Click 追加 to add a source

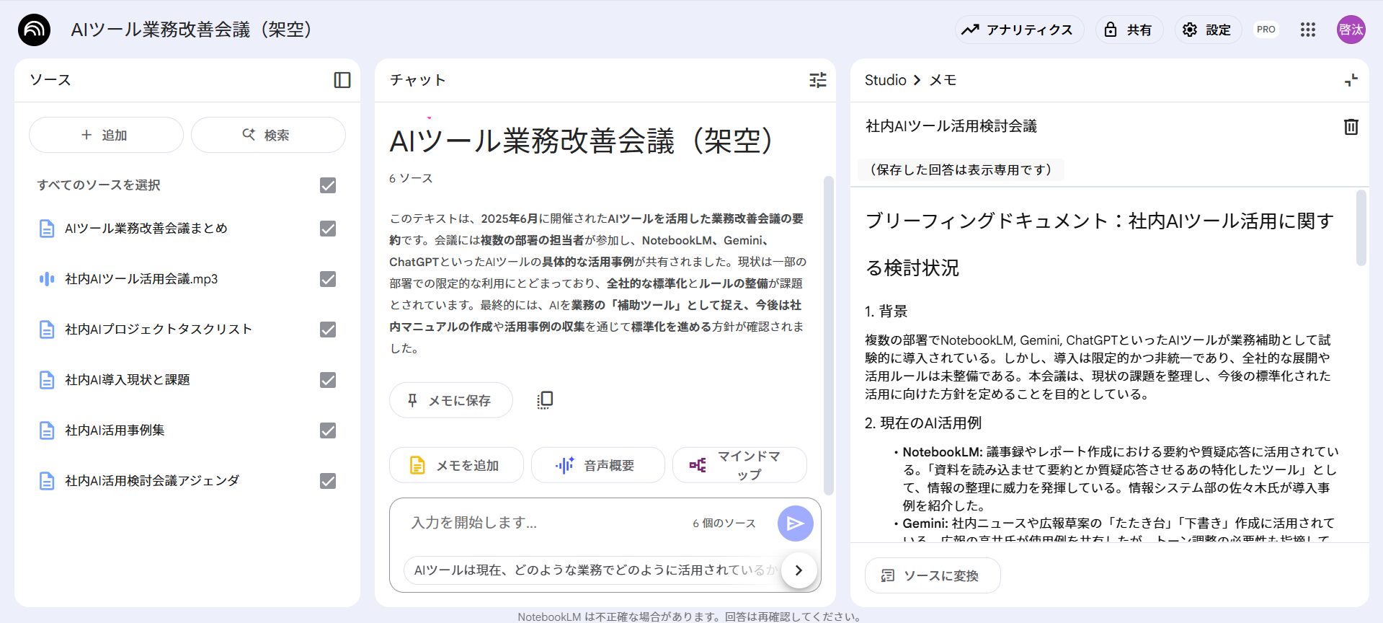click(x=106, y=135)
